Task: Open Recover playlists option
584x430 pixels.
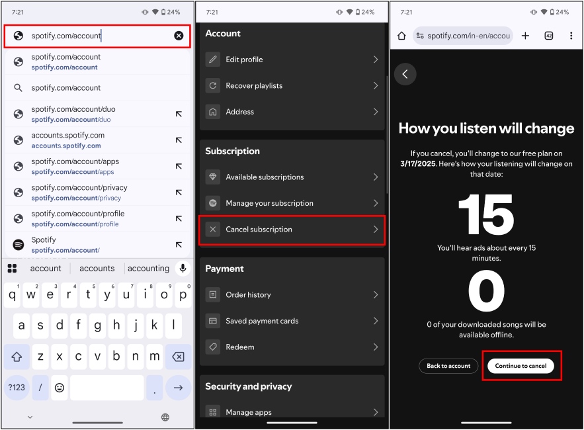Action: [x=292, y=86]
